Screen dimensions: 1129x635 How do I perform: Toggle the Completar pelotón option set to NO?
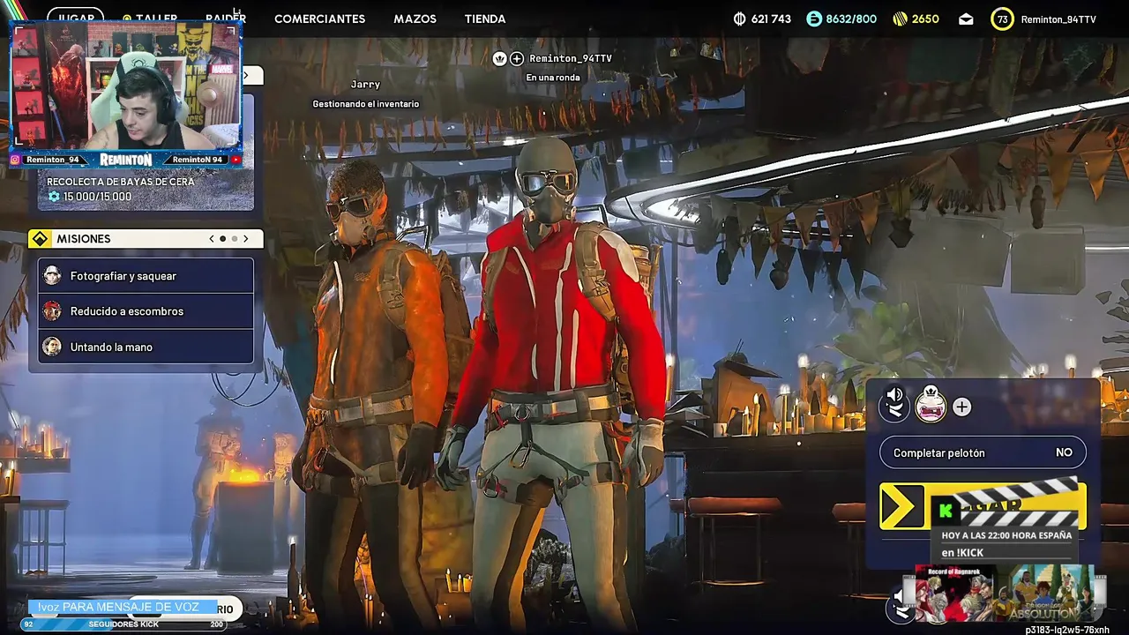coord(983,452)
